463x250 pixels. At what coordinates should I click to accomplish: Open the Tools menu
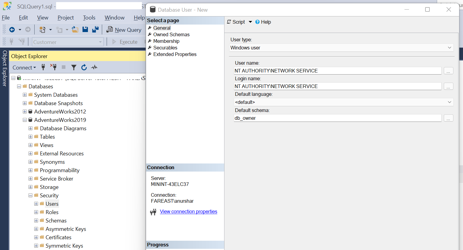(89, 17)
